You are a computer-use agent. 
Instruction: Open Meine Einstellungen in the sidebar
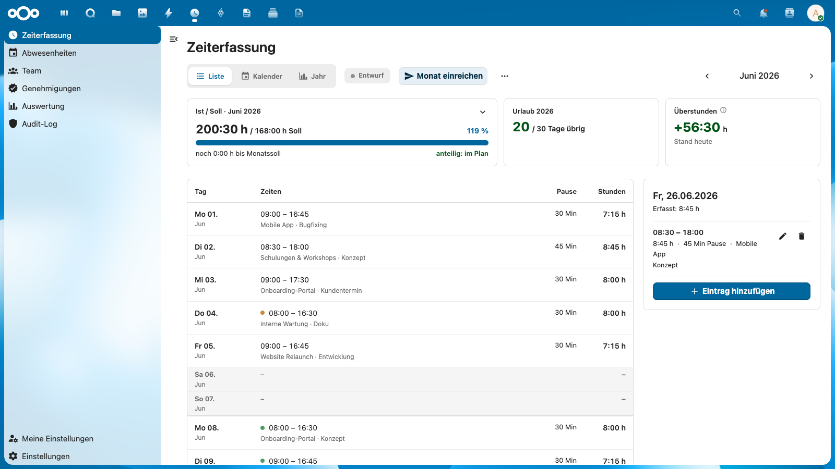(82, 438)
